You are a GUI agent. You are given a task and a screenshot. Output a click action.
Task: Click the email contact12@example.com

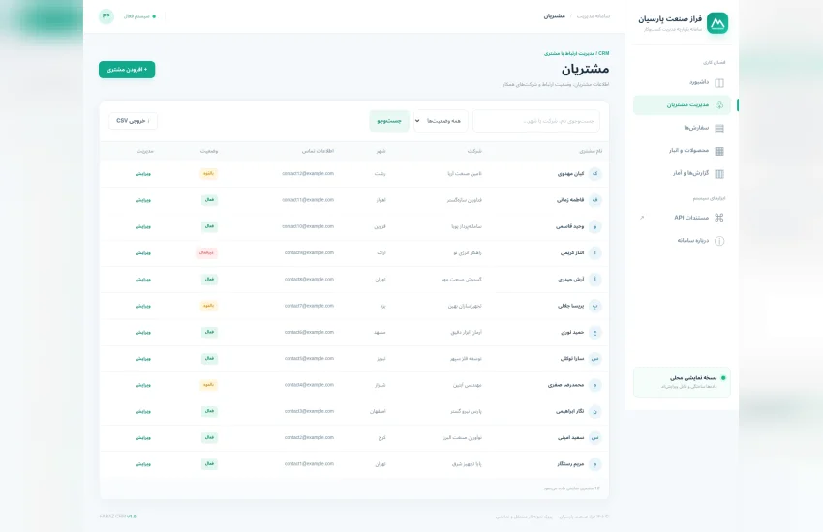308,173
